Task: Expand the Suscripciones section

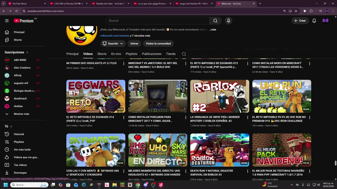Action: coord(16,52)
